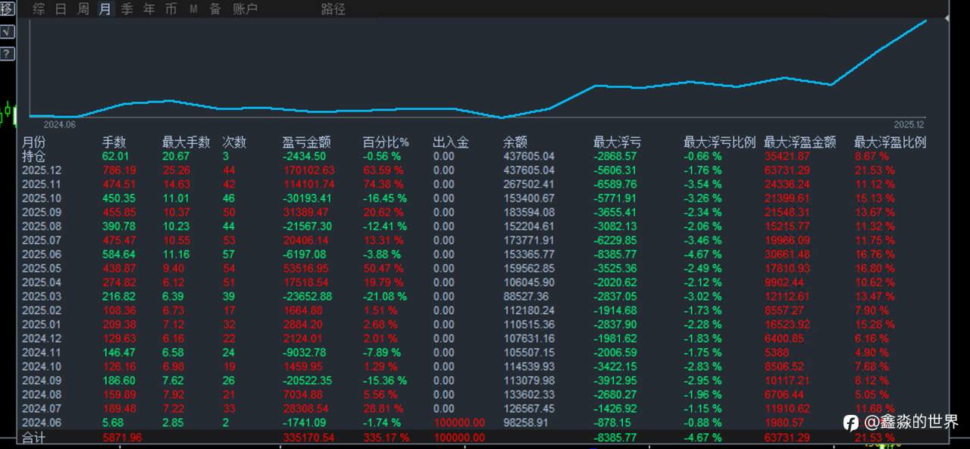Select the 周 weekly period tab
970x449 pixels.
[82, 9]
